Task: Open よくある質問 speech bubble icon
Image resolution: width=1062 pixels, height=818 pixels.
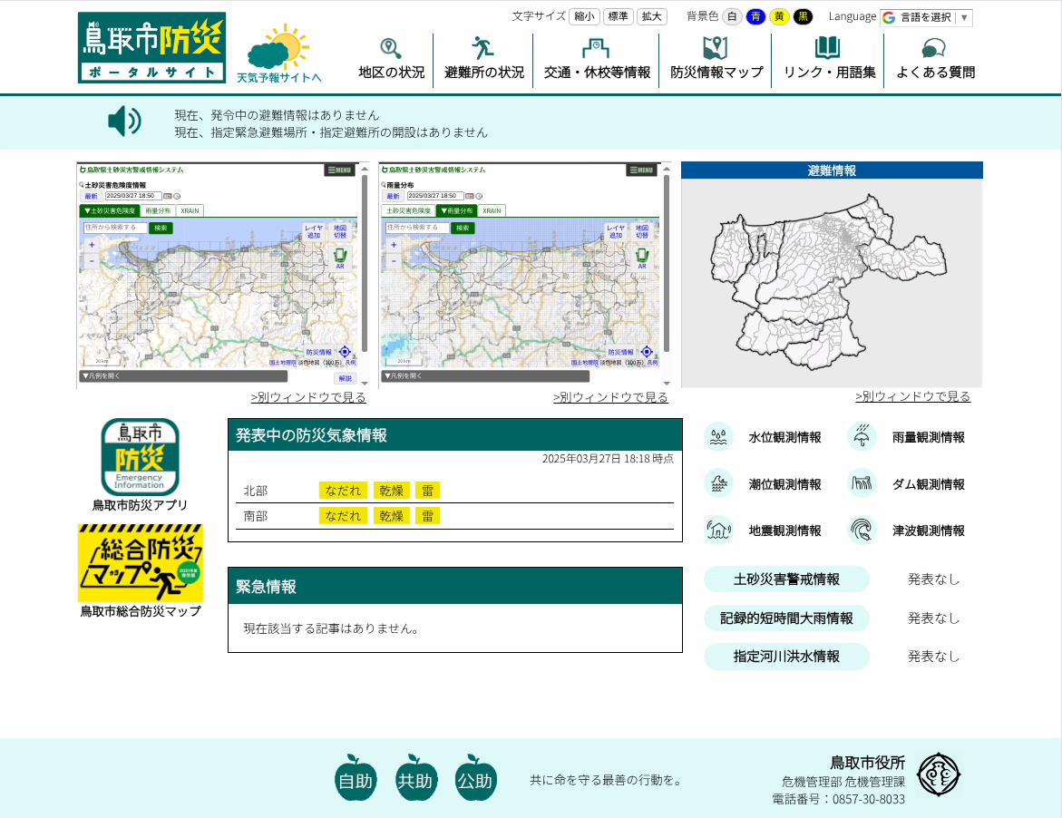Action: pos(934,49)
